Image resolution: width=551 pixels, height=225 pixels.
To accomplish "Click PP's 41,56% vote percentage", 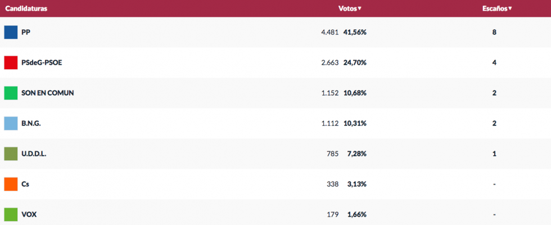I will [x=355, y=32].
